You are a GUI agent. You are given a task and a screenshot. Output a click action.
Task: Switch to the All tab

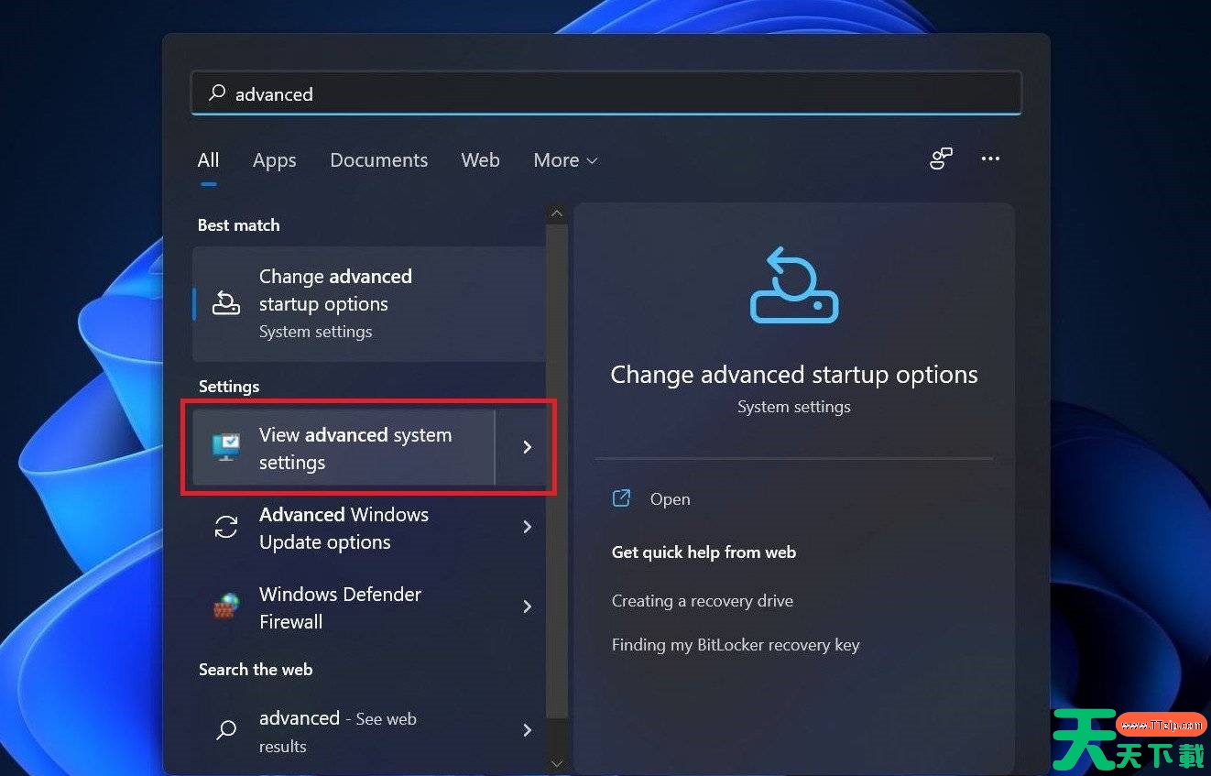(x=208, y=160)
